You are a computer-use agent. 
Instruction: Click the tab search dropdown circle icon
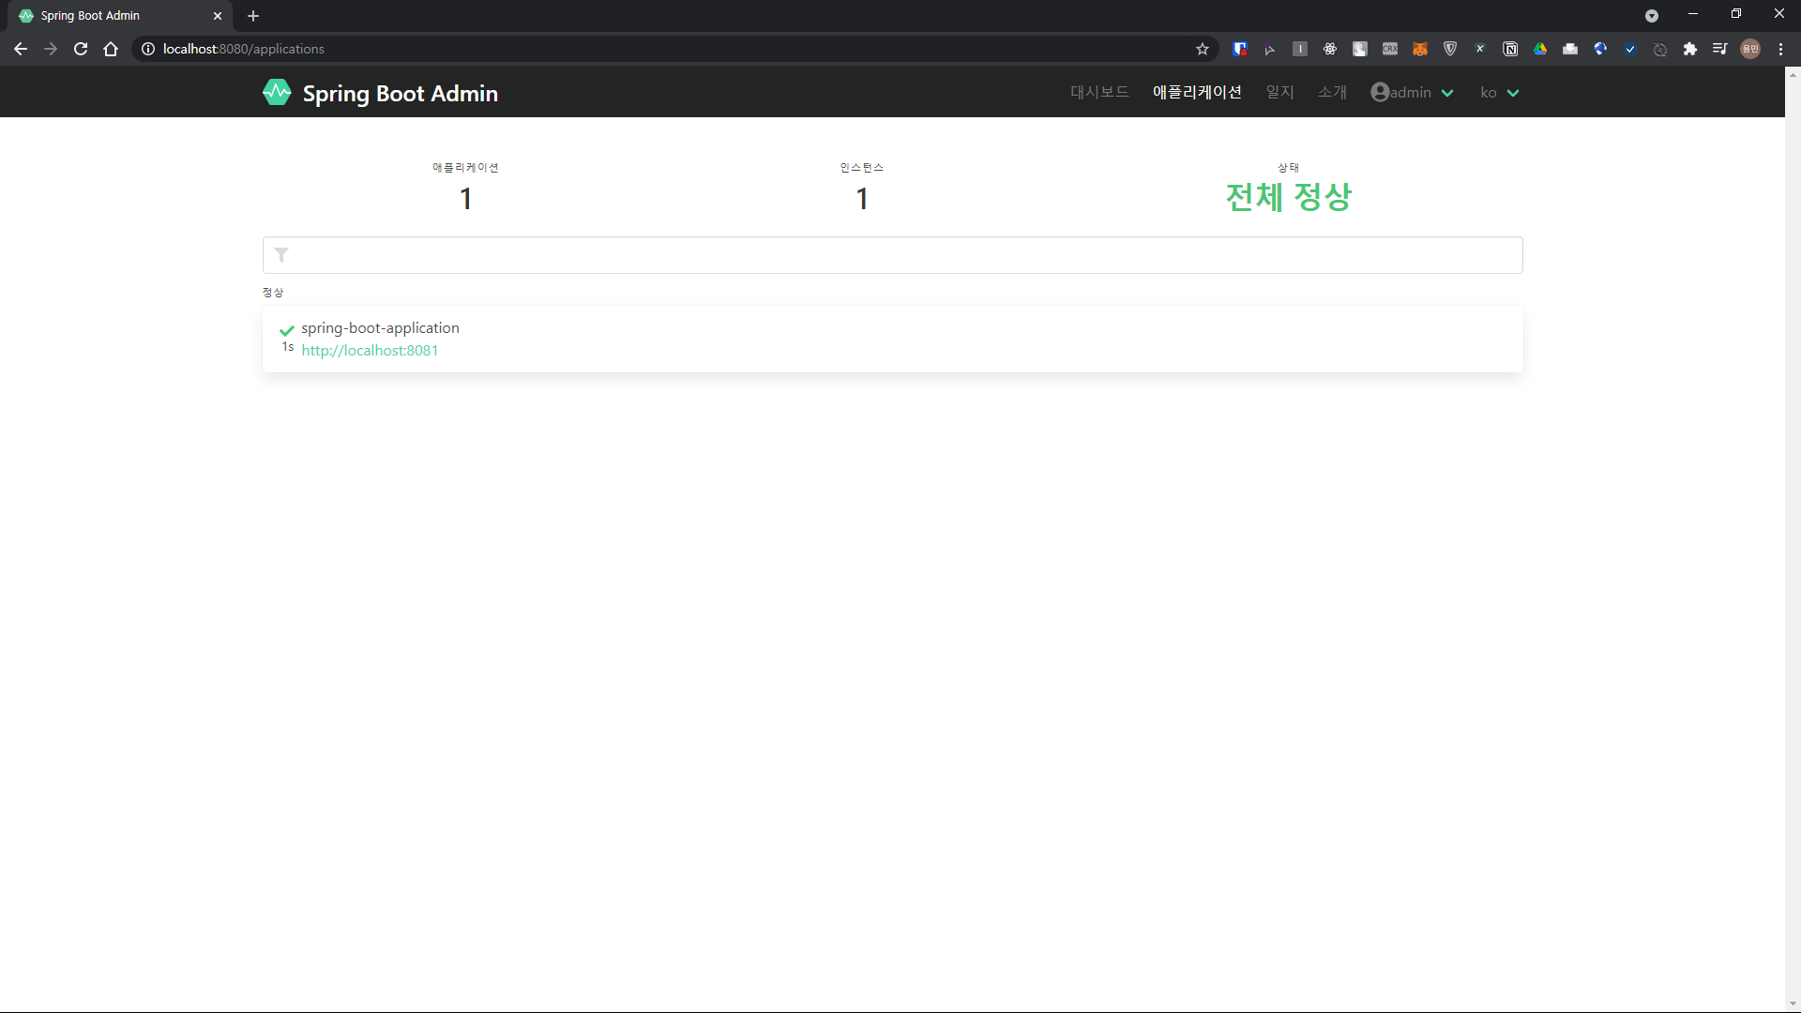(x=1652, y=16)
